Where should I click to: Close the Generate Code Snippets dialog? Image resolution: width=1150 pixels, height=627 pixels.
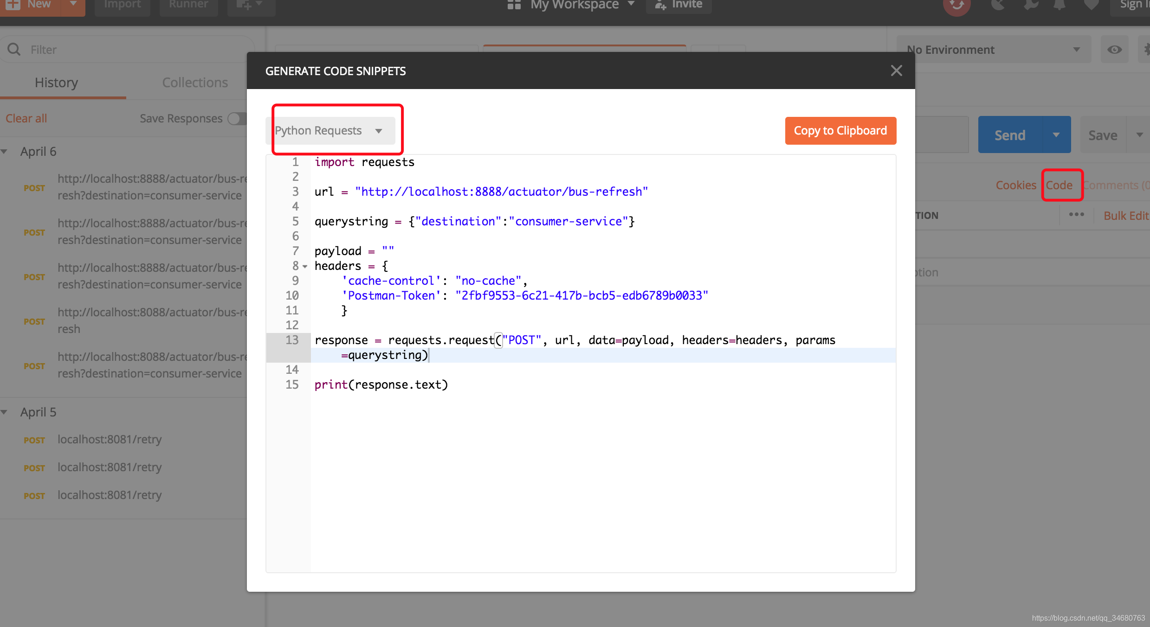click(896, 70)
